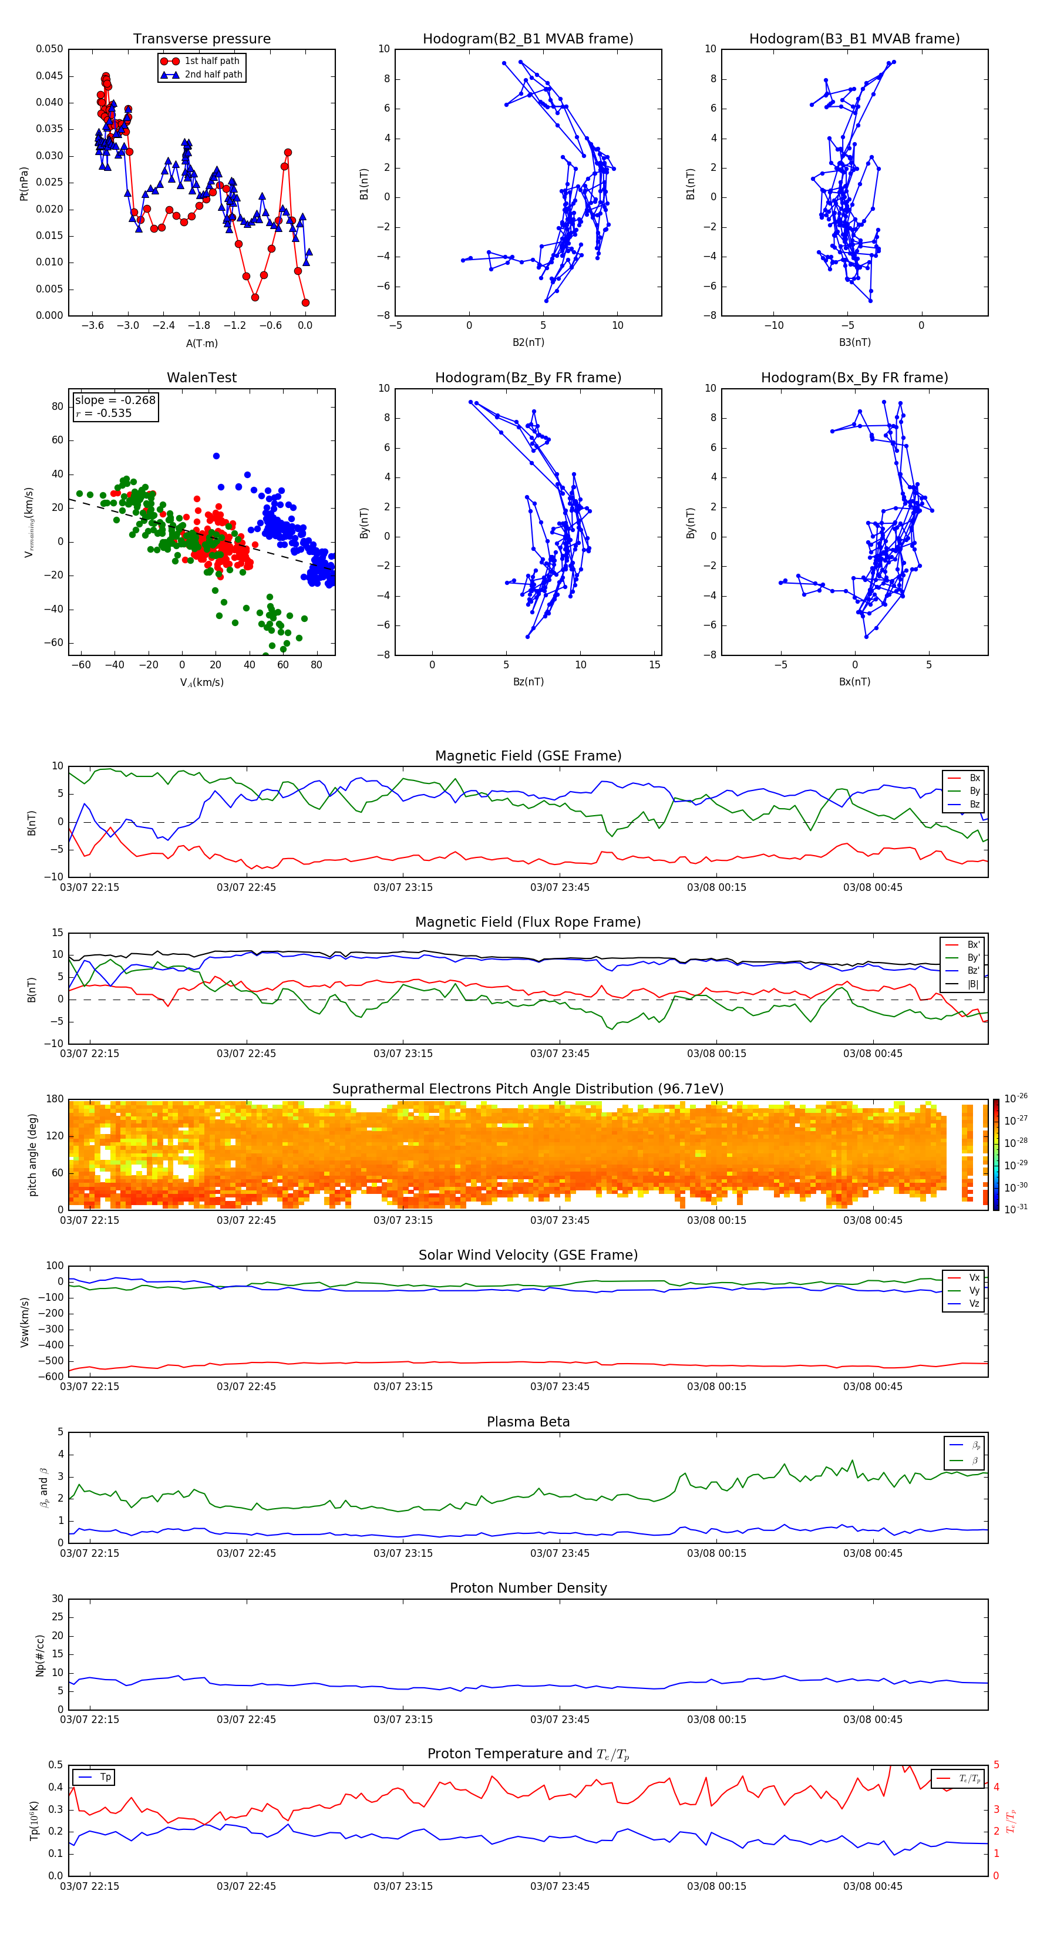Click 'Magnetic Field (Flux Rope Frame)' title
Viewport: 1057px width, 1938px height.
(528, 923)
